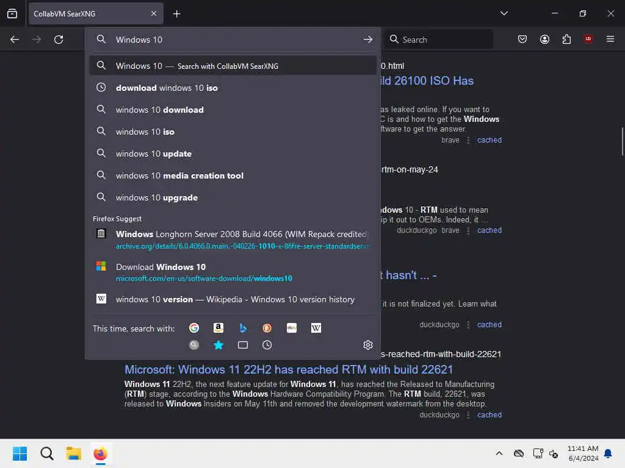The height and width of the screenshot is (468, 625).
Task: Pick the 'windows 10 upgrade' suggestion
Action: coord(233,197)
